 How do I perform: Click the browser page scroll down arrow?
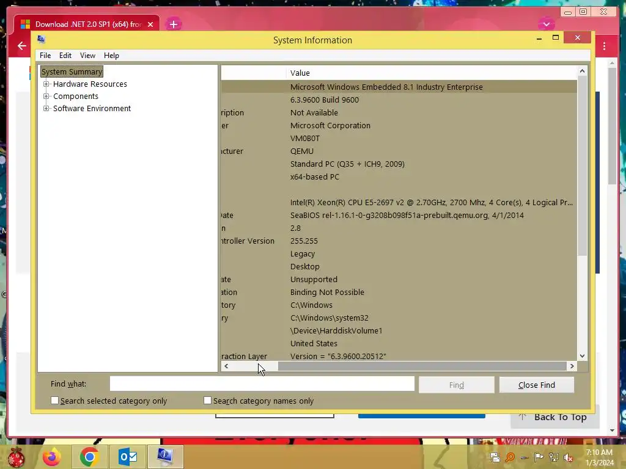pyautogui.click(x=613, y=431)
